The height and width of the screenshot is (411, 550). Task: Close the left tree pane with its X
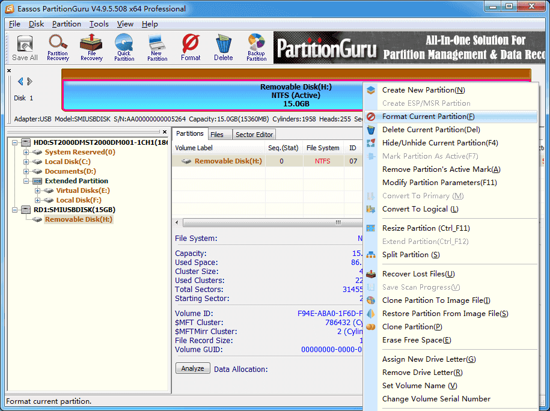(165, 132)
